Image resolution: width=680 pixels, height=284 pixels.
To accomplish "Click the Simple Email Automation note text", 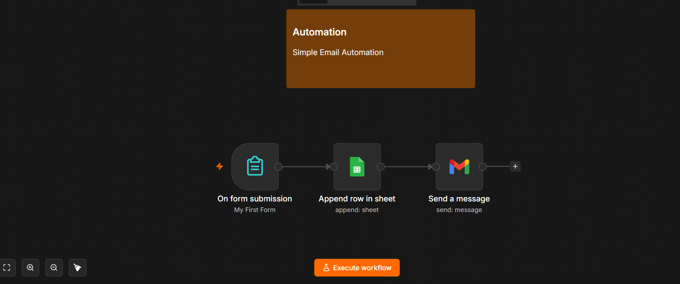I will [338, 52].
